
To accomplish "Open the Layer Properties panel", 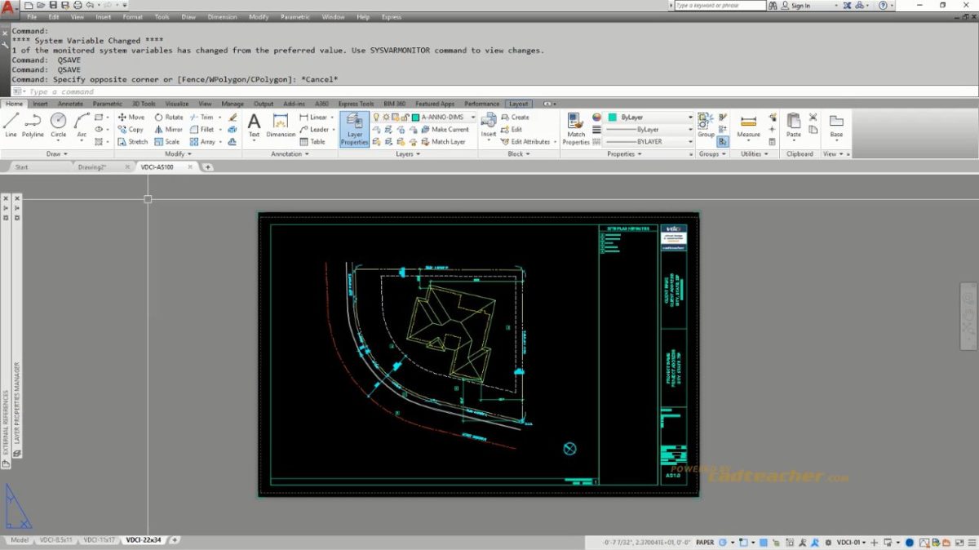I will (x=354, y=129).
